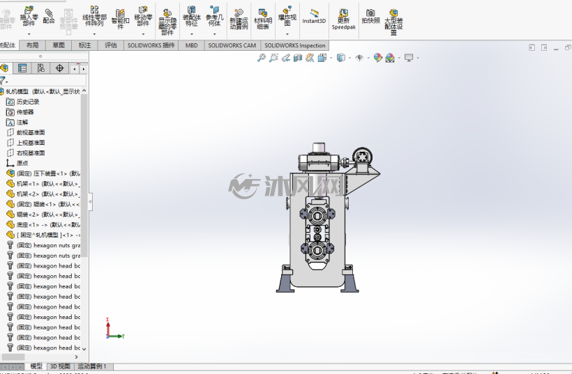Image resolution: width=572 pixels, height=374 pixels.
Task: Toggle Hide/Show Items eye icon
Action: (359, 58)
